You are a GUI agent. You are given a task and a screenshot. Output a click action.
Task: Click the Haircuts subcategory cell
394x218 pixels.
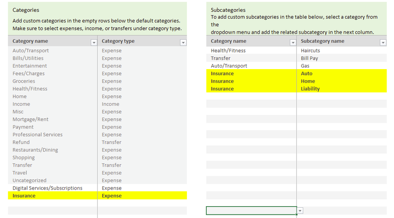pyautogui.click(x=342, y=50)
